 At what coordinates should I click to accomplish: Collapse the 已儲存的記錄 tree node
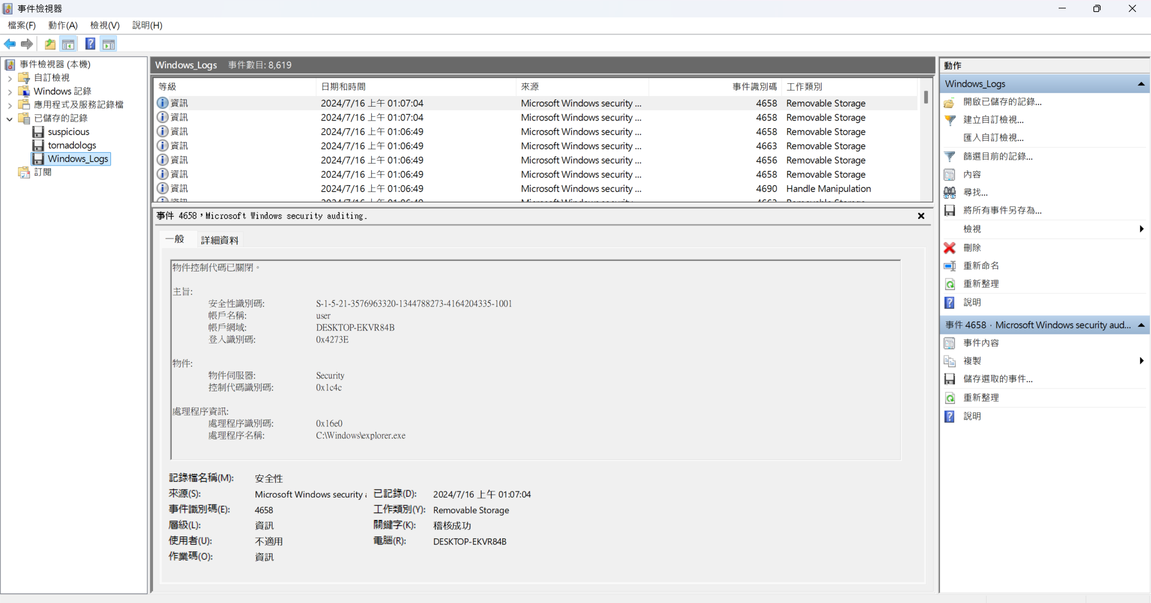point(10,119)
